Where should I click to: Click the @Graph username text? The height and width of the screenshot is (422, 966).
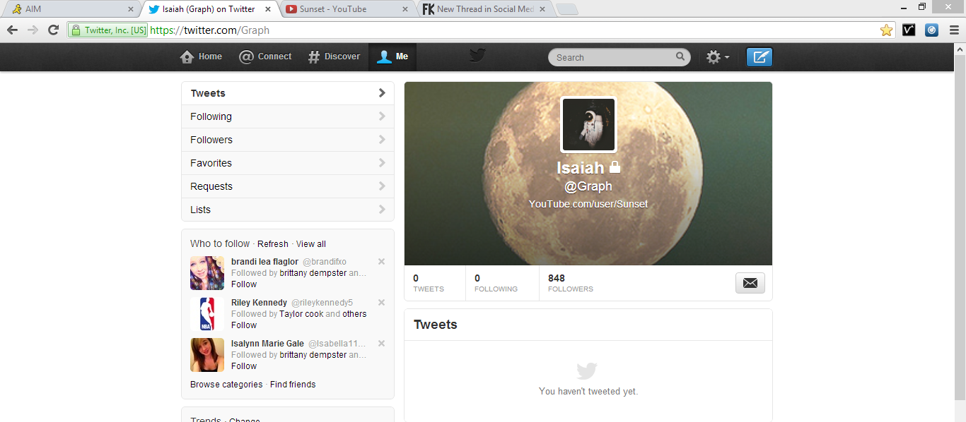click(x=588, y=186)
